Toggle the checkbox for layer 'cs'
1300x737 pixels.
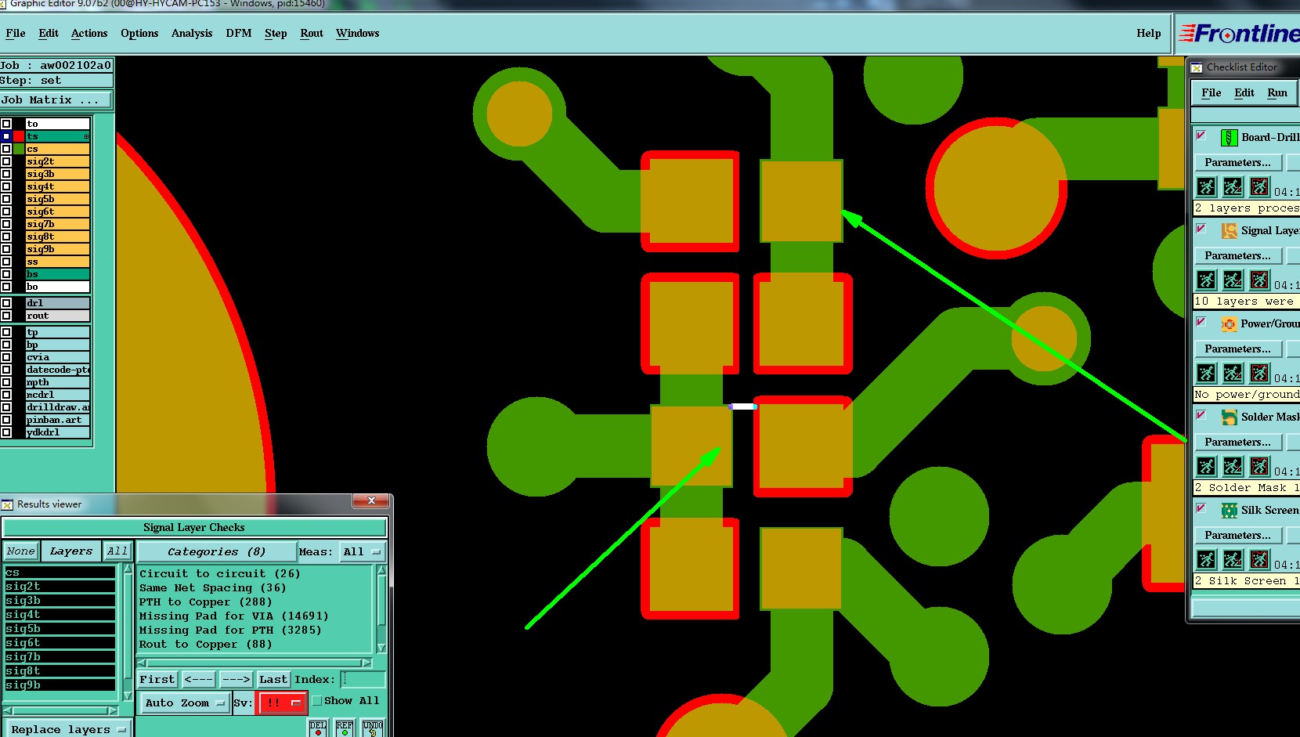6,149
